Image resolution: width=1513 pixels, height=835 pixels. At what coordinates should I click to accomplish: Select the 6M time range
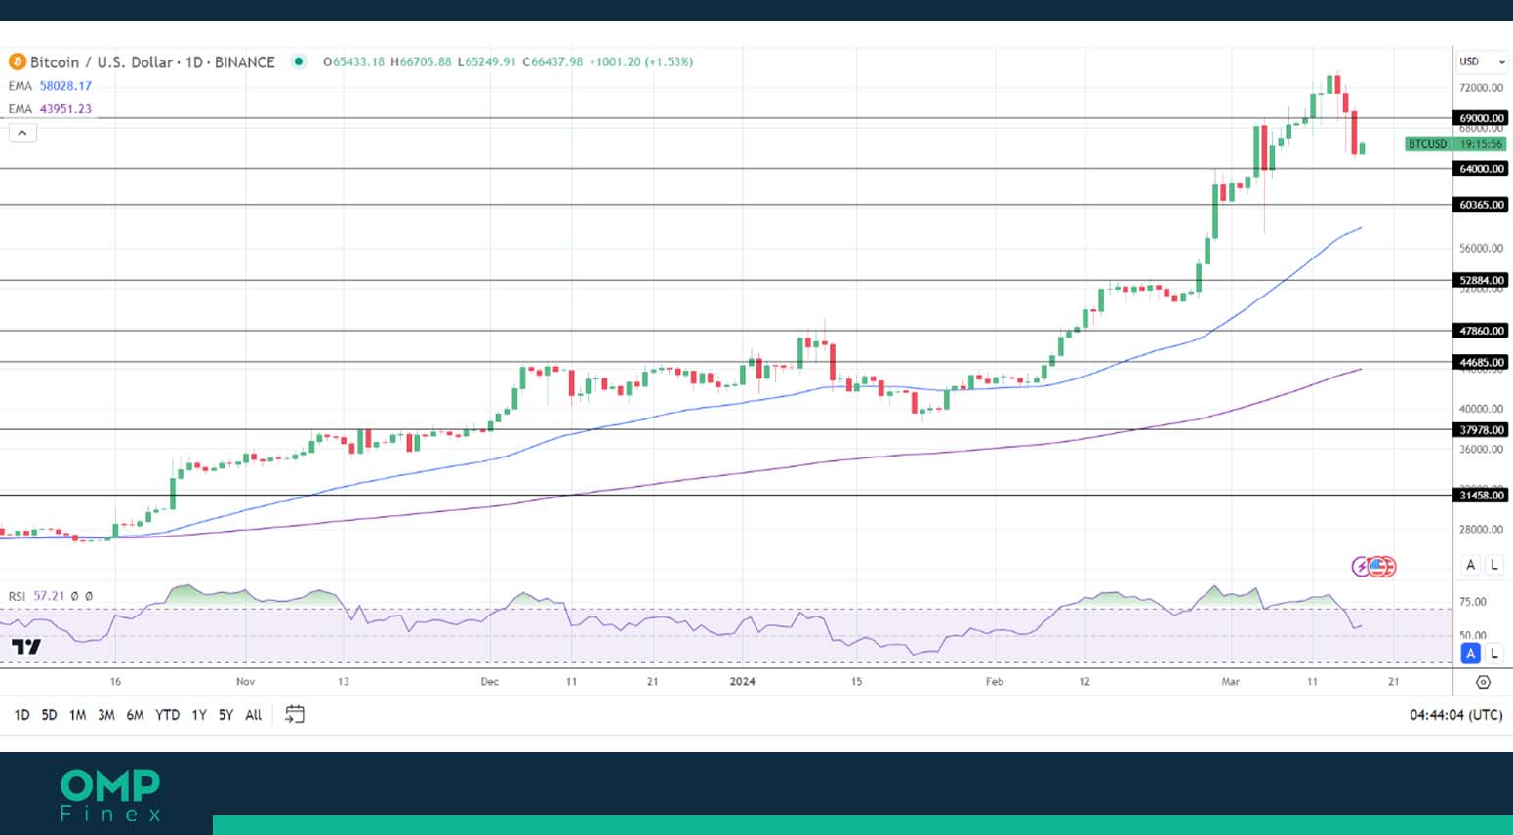136,715
